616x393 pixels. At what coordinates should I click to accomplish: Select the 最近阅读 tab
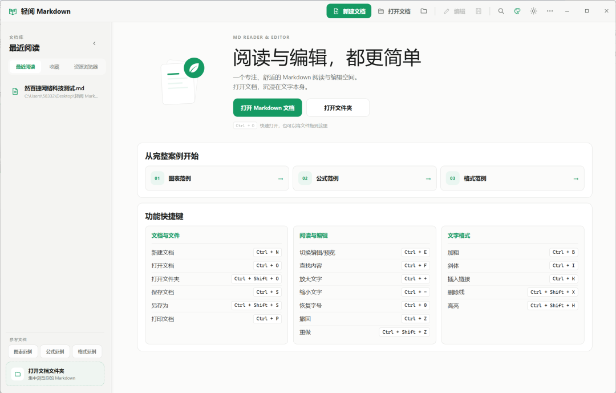pyautogui.click(x=25, y=67)
